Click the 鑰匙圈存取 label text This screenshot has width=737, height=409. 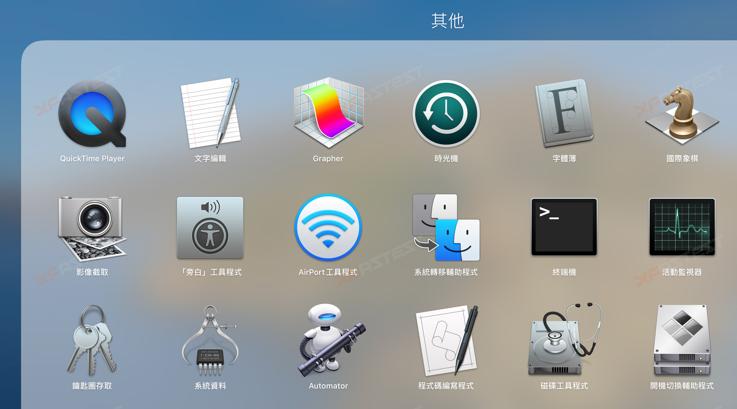tap(92, 386)
